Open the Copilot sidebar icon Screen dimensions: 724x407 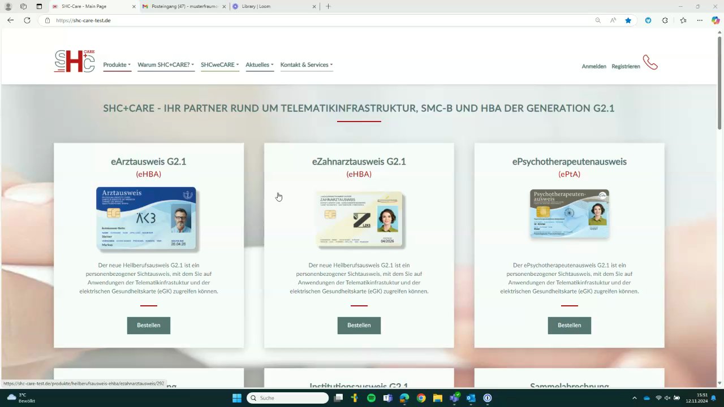(716, 20)
